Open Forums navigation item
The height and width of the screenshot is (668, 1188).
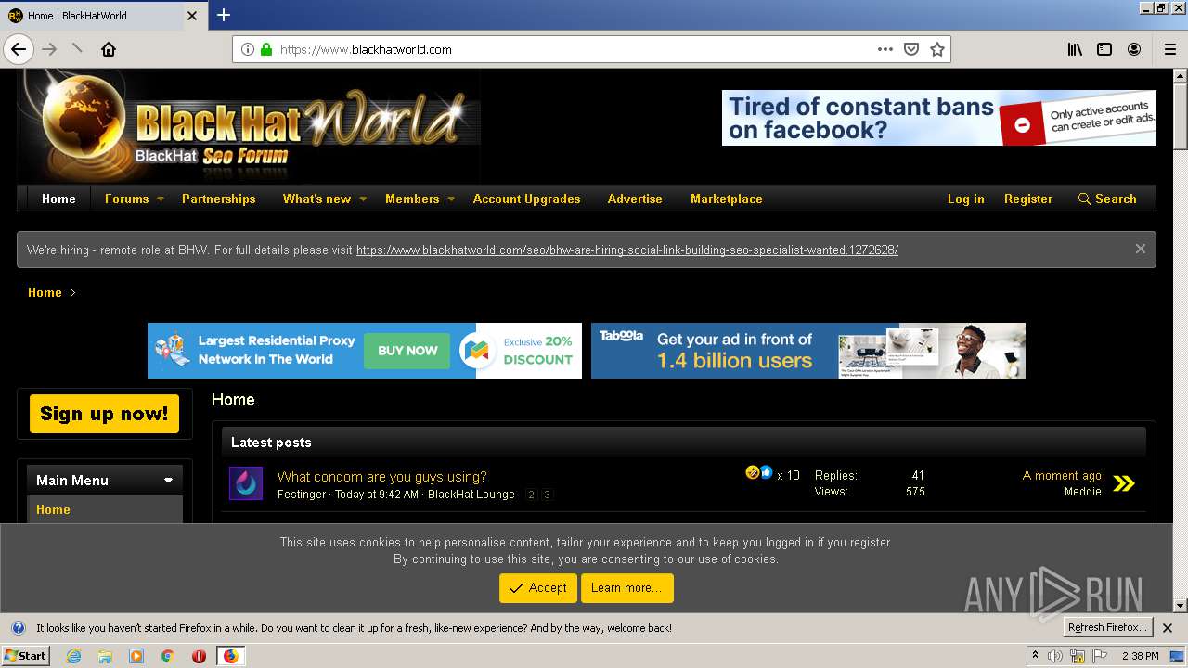126,199
